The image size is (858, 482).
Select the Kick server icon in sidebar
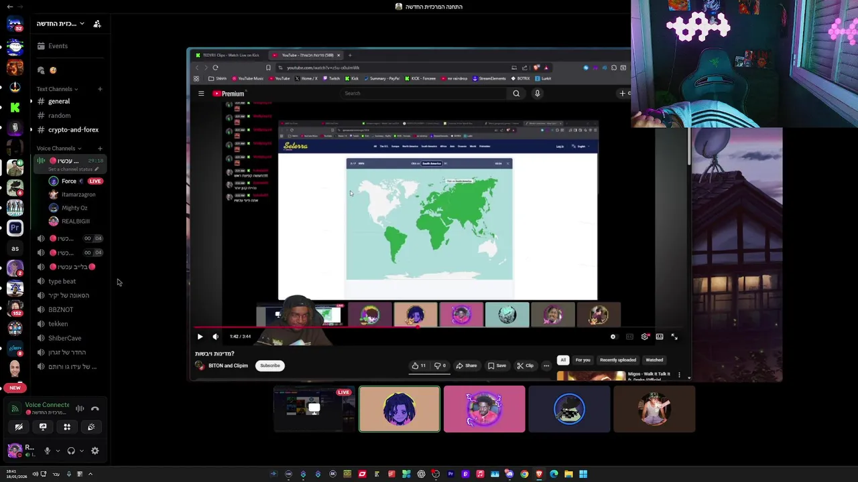[x=15, y=107]
